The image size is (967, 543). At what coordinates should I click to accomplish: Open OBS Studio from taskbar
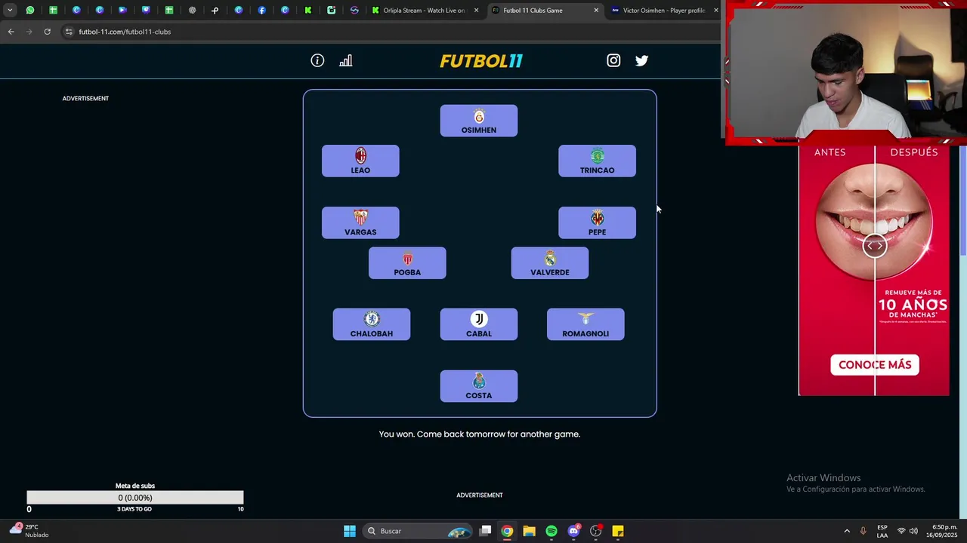pyautogui.click(x=596, y=531)
